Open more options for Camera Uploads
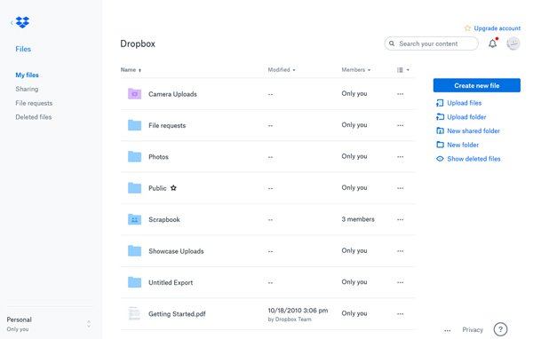This screenshot has width=533, height=339. tap(401, 94)
